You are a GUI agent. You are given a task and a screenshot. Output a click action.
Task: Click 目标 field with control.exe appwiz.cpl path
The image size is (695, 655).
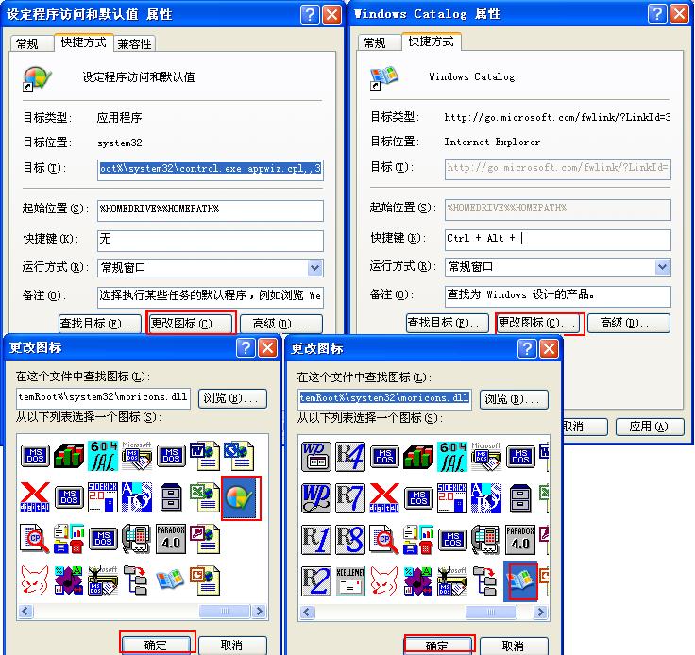coord(211,170)
